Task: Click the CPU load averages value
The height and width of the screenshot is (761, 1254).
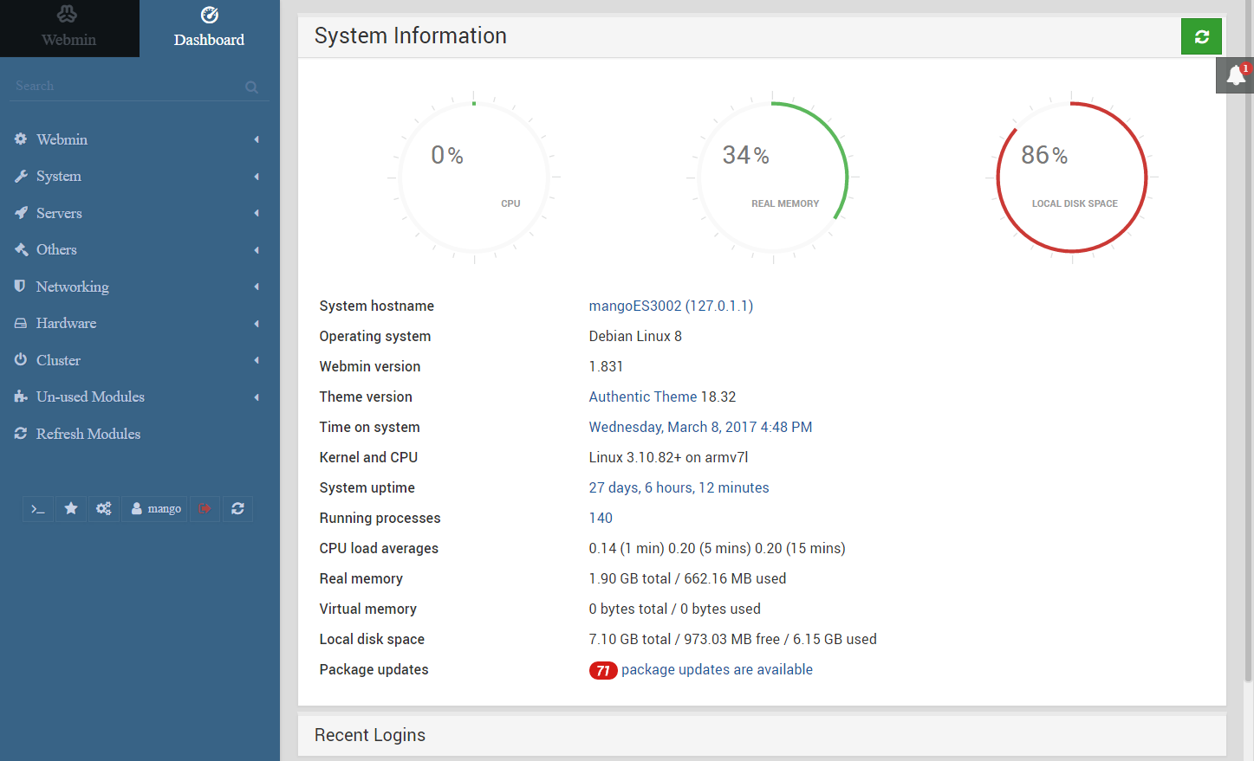Action: click(717, 548)
